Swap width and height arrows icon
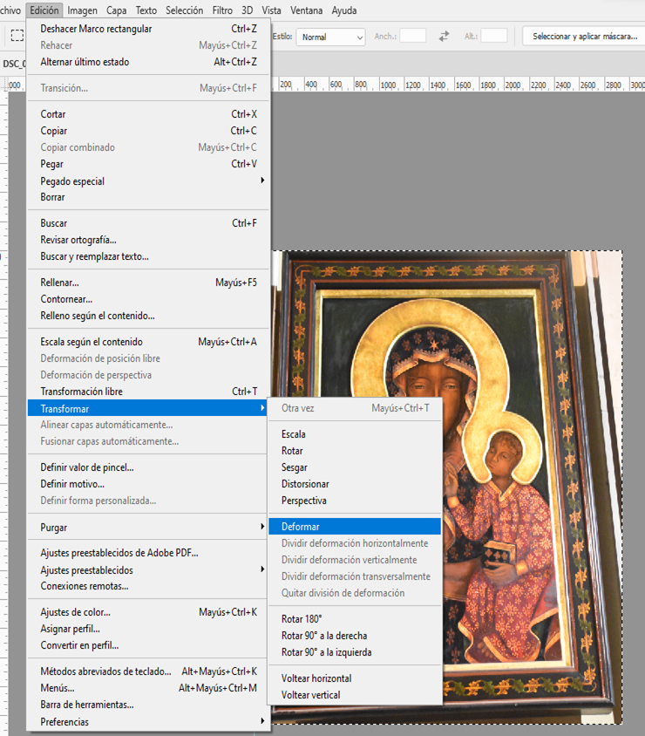Viewport: 645px width, 736px height. click(444, 36)
